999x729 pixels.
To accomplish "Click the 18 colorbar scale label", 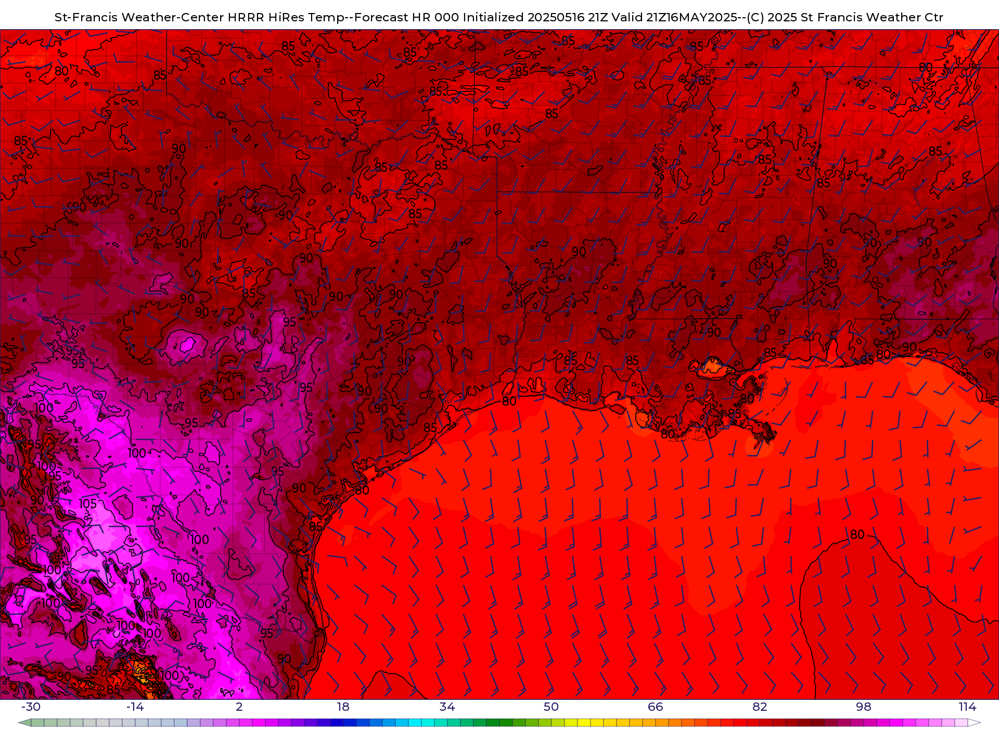I will pyautogui.click(x=343, y=707).
